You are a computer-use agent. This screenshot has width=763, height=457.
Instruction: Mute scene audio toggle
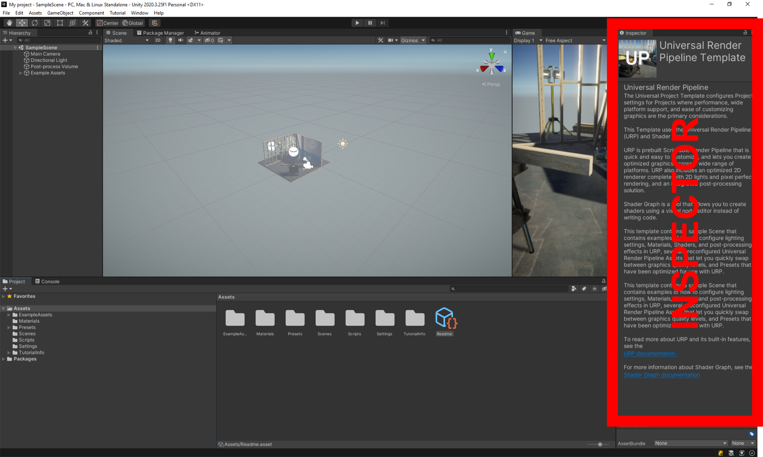coord(181,40)
